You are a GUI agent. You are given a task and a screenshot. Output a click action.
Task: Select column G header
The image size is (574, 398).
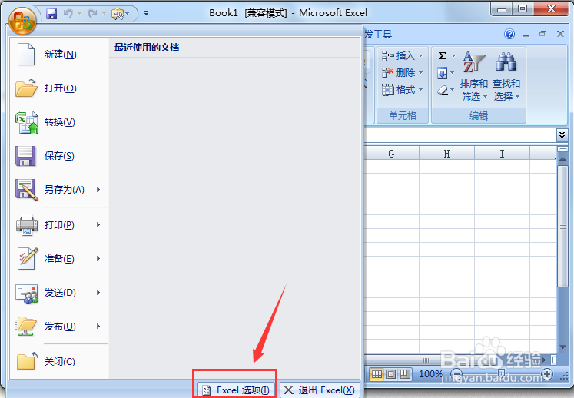[391, 154]
